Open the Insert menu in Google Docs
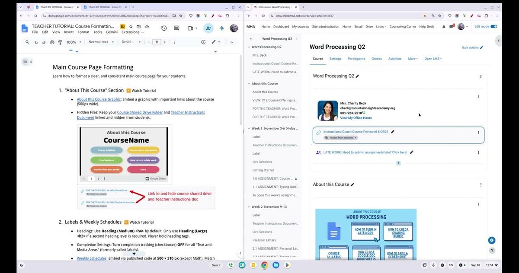This screenshot has width=519, height=273. click(x=69, y=32)
